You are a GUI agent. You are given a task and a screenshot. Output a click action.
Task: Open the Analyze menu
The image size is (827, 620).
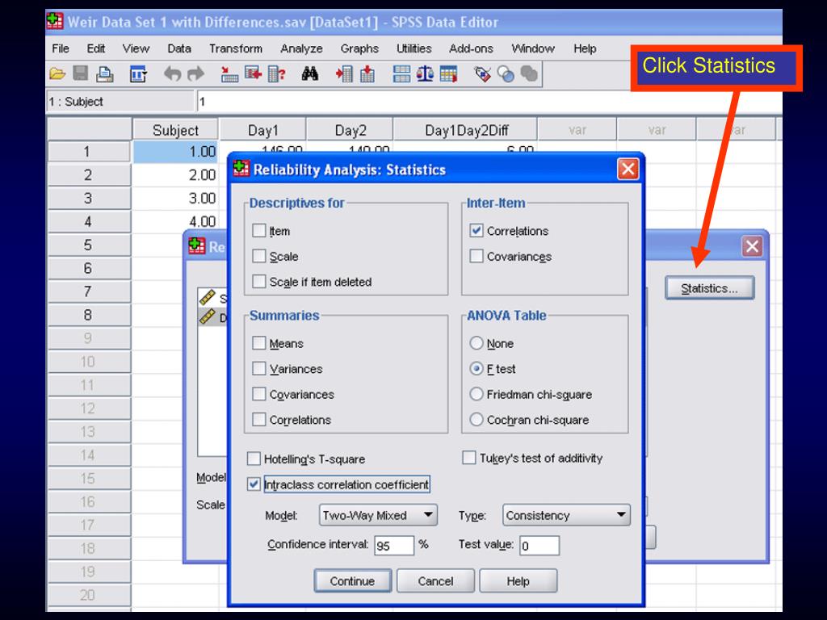point(302,48)
